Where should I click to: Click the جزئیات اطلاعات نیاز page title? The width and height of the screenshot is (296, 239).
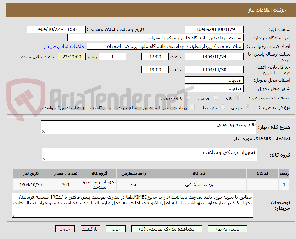267,10
